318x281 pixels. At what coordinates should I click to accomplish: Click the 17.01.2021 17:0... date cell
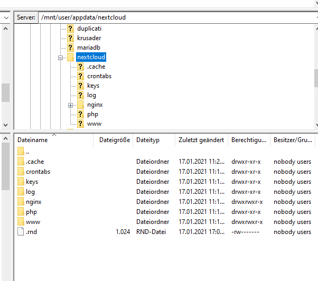[202, 232]
